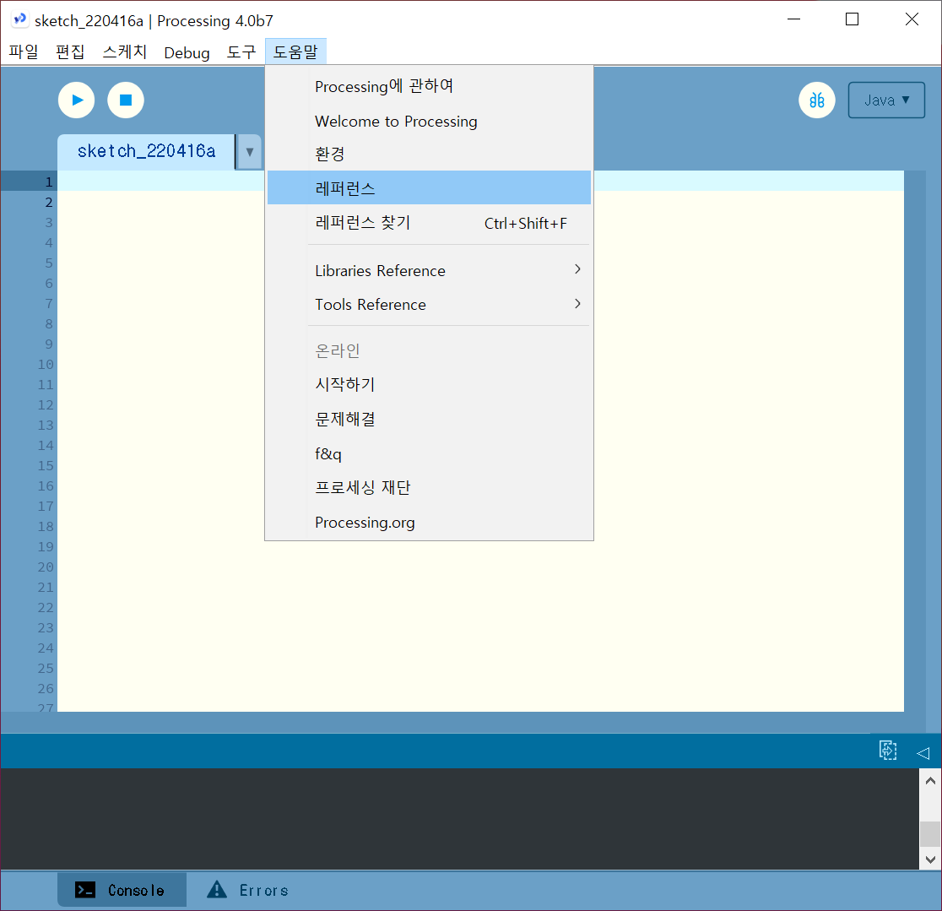Viewport: 942px width, 911px height.
Task: Click the Processing app icon in title bar
Action: (19, 19)
